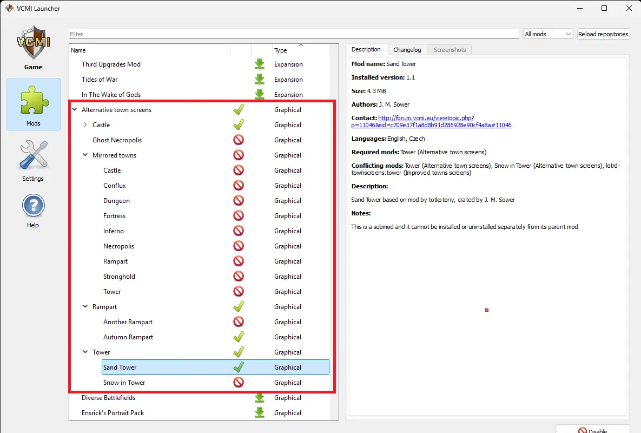641x433 pixels.
Task: Open the Mods puzzle piece section
Action: [34, 104]
